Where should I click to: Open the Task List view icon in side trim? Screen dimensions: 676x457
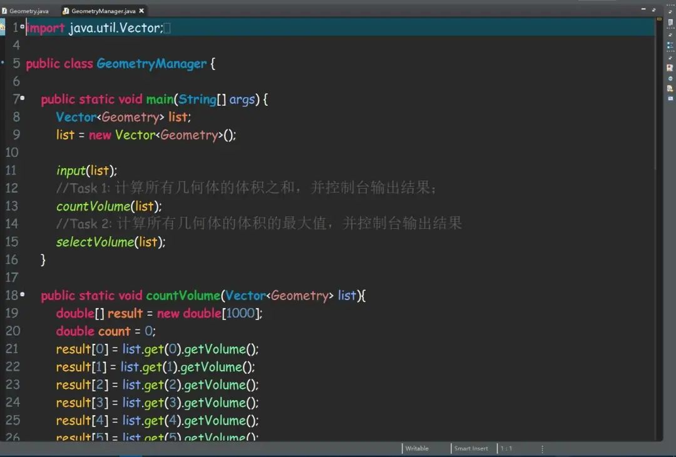pyautogui.click(x=670, y=23)
